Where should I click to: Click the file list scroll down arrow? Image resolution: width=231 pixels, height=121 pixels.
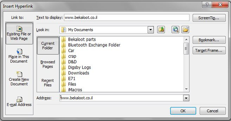pos(186,89)
